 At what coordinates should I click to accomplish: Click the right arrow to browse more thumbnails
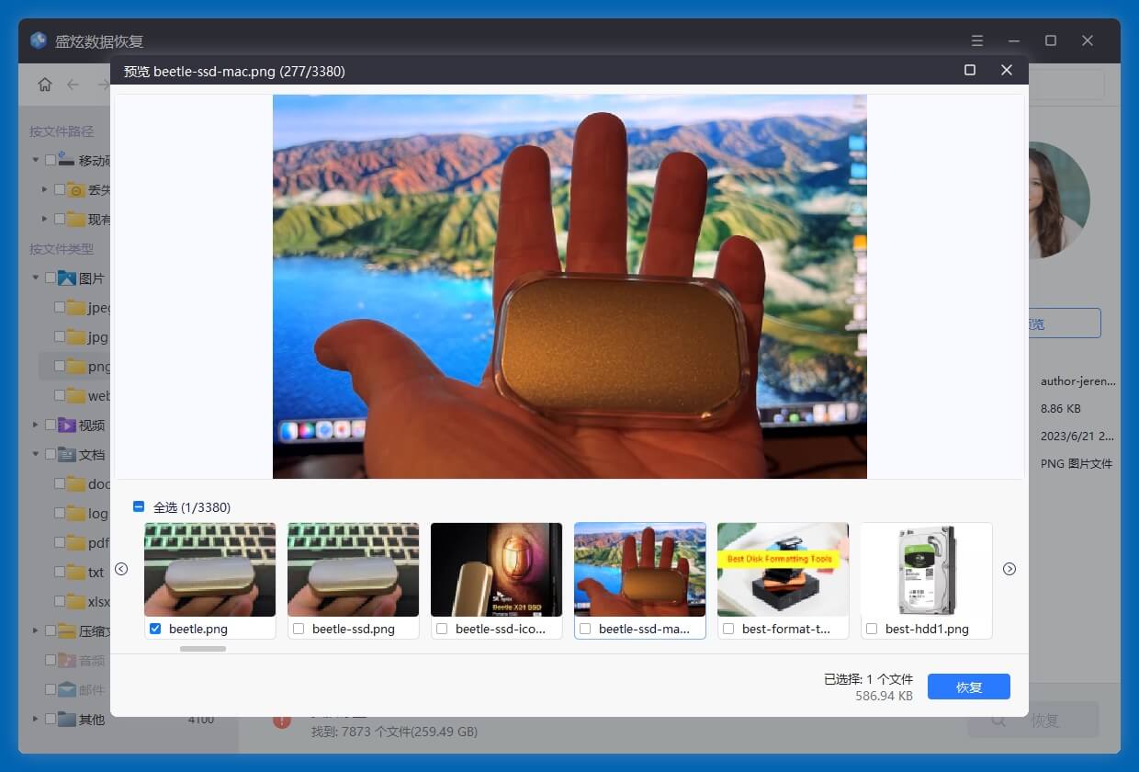[x=1009, y=569]
